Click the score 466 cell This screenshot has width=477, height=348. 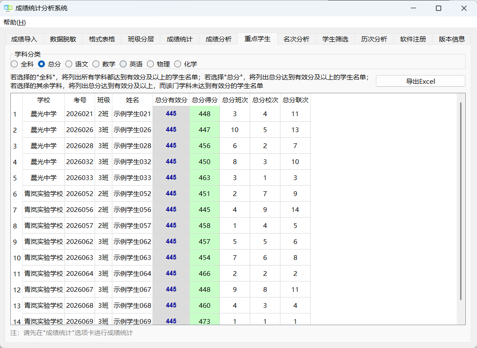[204, 274]
